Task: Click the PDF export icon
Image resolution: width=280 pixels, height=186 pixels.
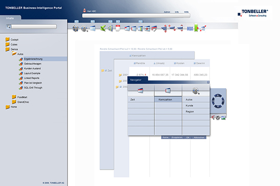Action: pyautogui.click(x=118, y=28)
